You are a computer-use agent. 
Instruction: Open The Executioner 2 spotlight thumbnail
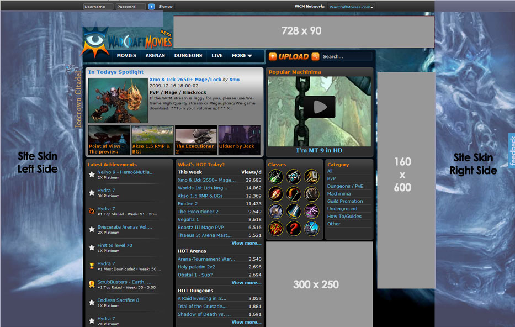pyautogui.click(x=196, y=140)
